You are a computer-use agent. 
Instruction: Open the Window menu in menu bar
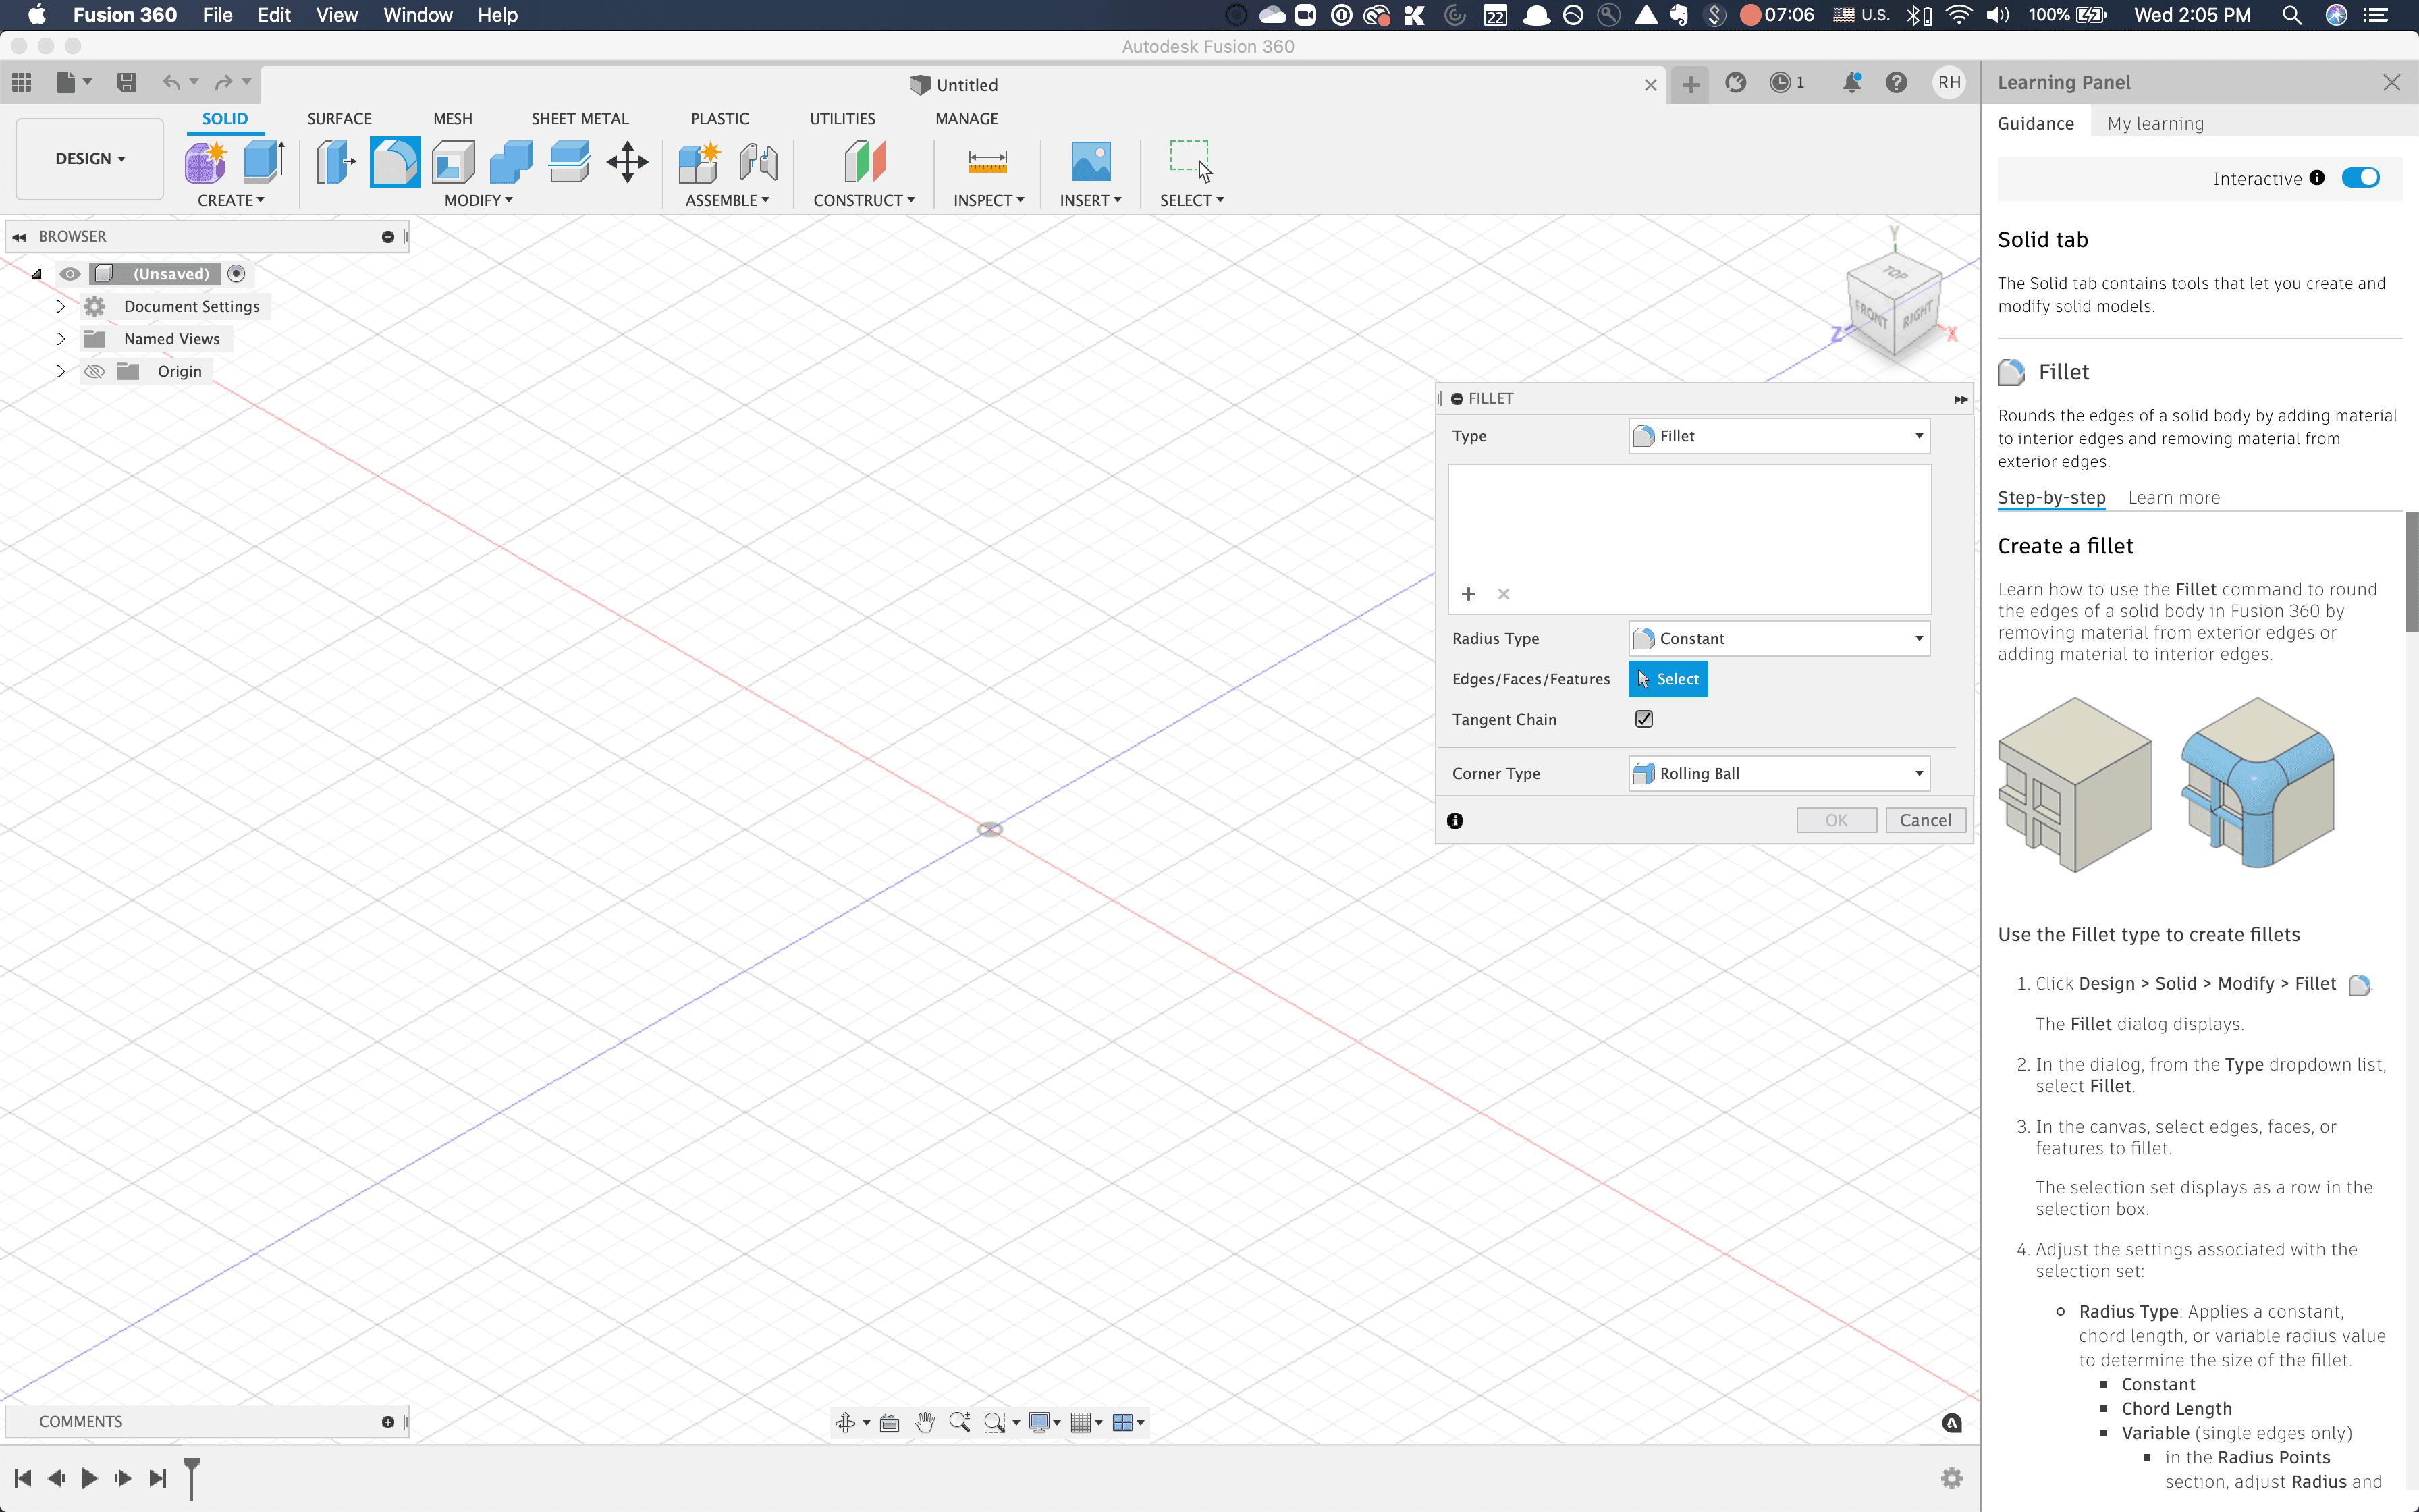(417, 15)
